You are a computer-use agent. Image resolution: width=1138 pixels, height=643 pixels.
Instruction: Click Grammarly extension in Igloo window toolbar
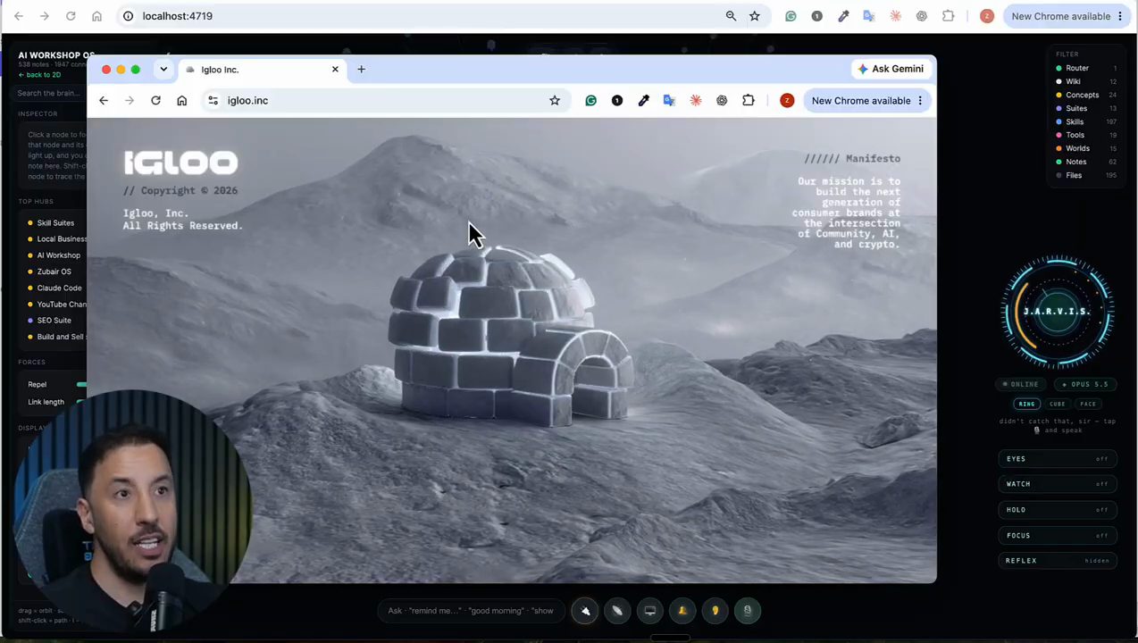click(590, 101)
